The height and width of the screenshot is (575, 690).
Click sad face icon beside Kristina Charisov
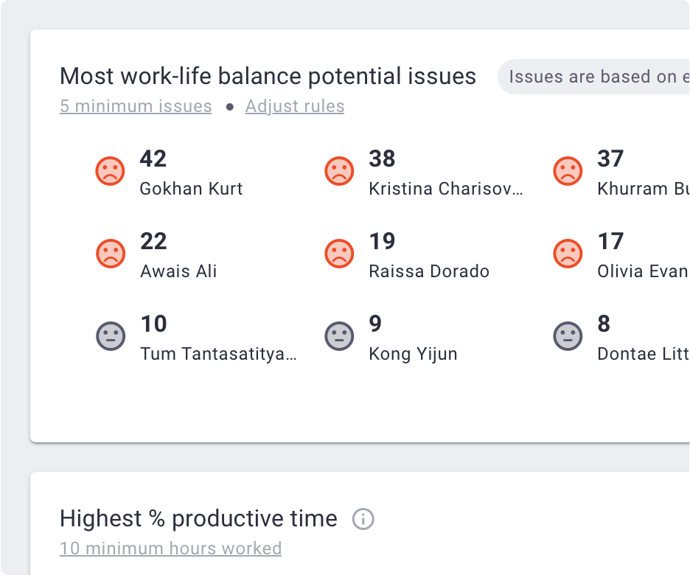click(338, 171)
